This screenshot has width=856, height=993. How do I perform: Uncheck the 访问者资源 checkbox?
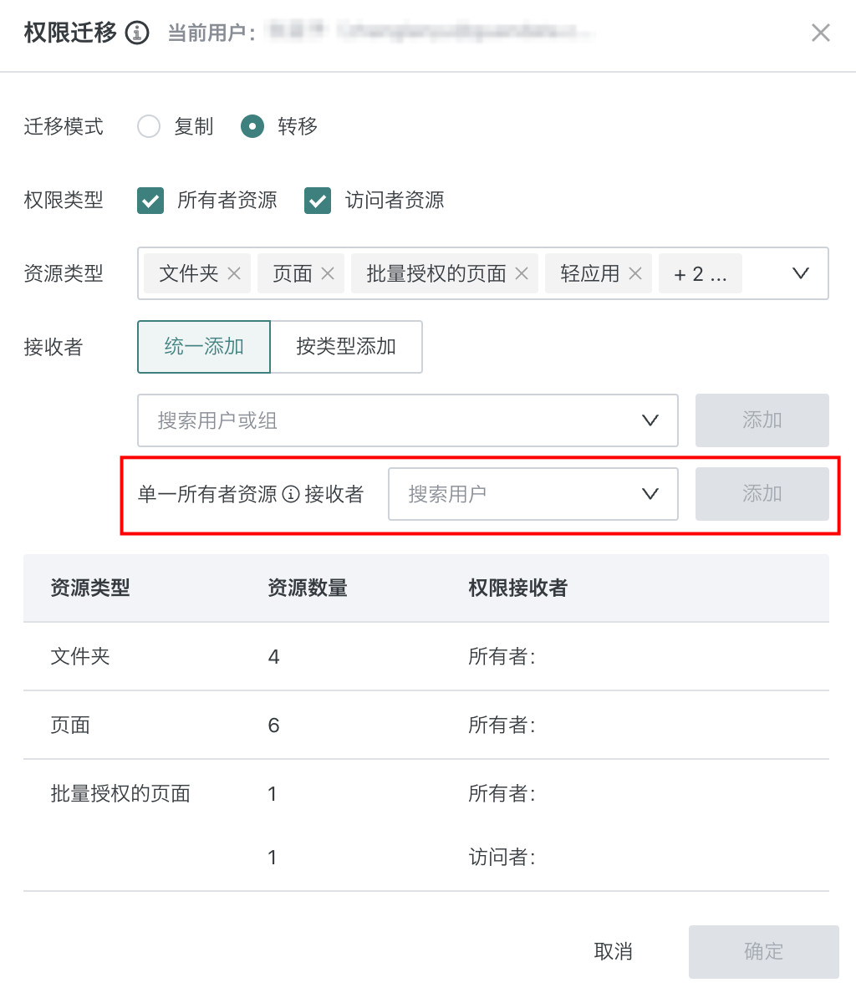coord(318,201)
